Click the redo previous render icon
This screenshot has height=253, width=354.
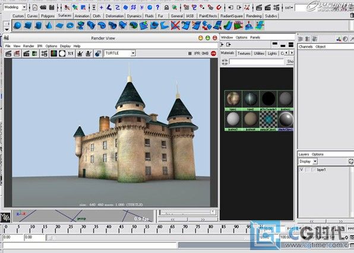point(8,53)
